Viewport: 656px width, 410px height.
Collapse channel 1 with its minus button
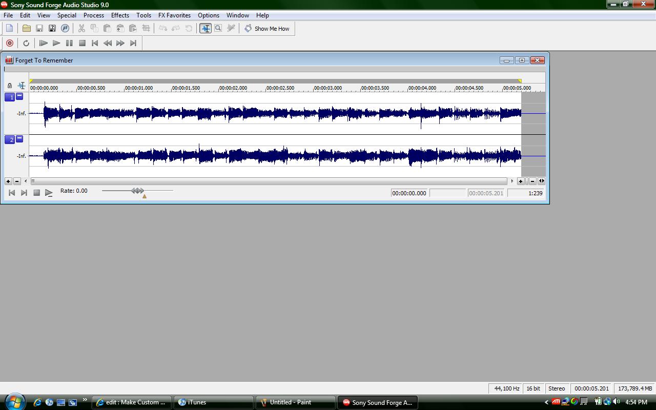19,96
